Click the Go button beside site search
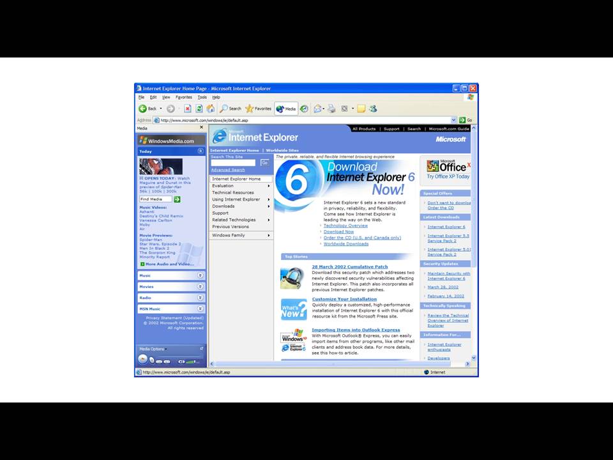613x460 pixels. tap(264, 163)
